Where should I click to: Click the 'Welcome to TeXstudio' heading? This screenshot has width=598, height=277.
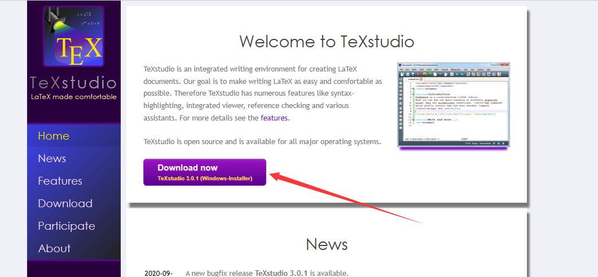(x=327, y=41)
